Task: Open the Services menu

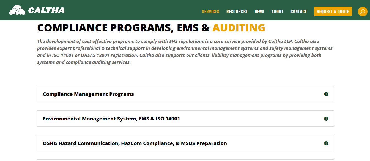Action: [210, 12]
